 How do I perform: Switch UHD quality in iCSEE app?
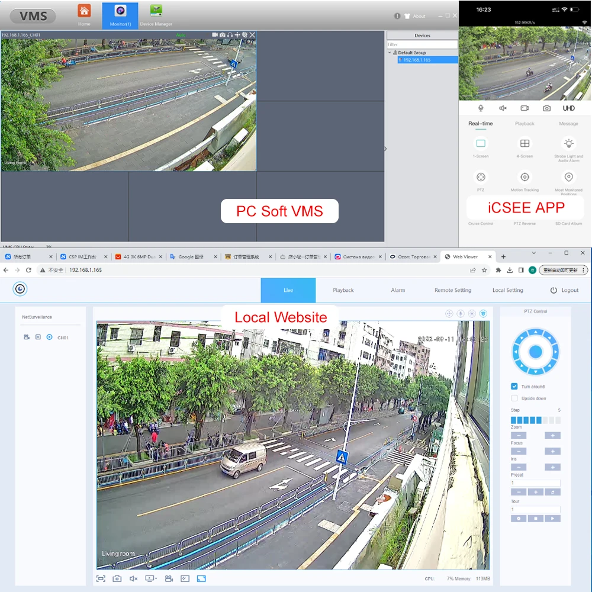click(568, 108)
